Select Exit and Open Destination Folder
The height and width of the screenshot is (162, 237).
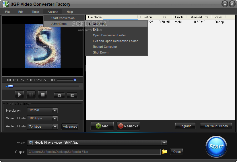(116, 41)
